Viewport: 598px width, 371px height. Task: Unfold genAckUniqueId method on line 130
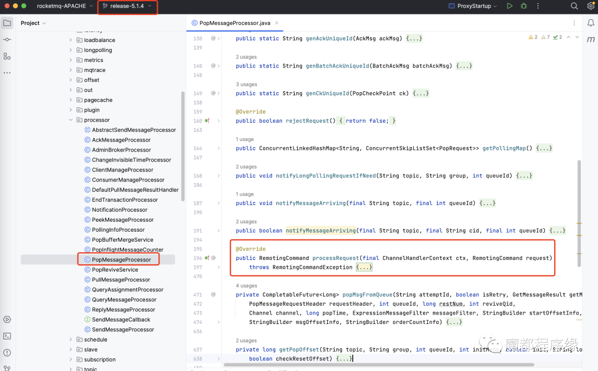219,39
